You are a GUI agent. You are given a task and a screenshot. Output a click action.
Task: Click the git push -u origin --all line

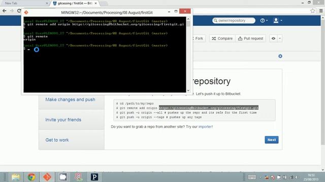(x=186, y=112)
